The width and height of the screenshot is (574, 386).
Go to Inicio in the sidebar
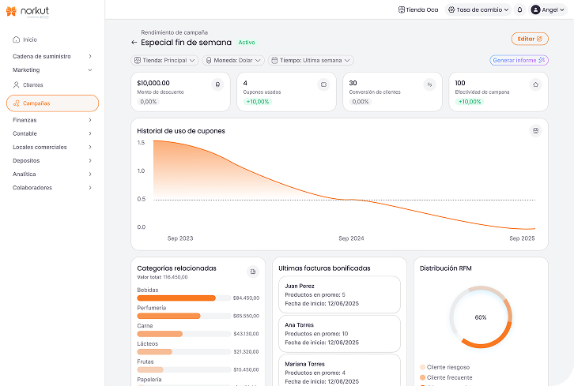click(x=29, y=39)
